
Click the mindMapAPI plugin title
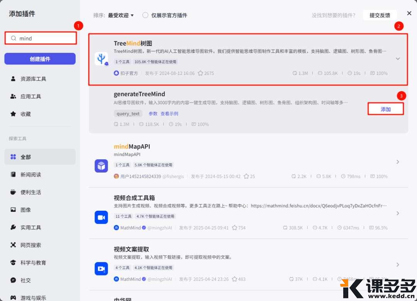[132, 147]
